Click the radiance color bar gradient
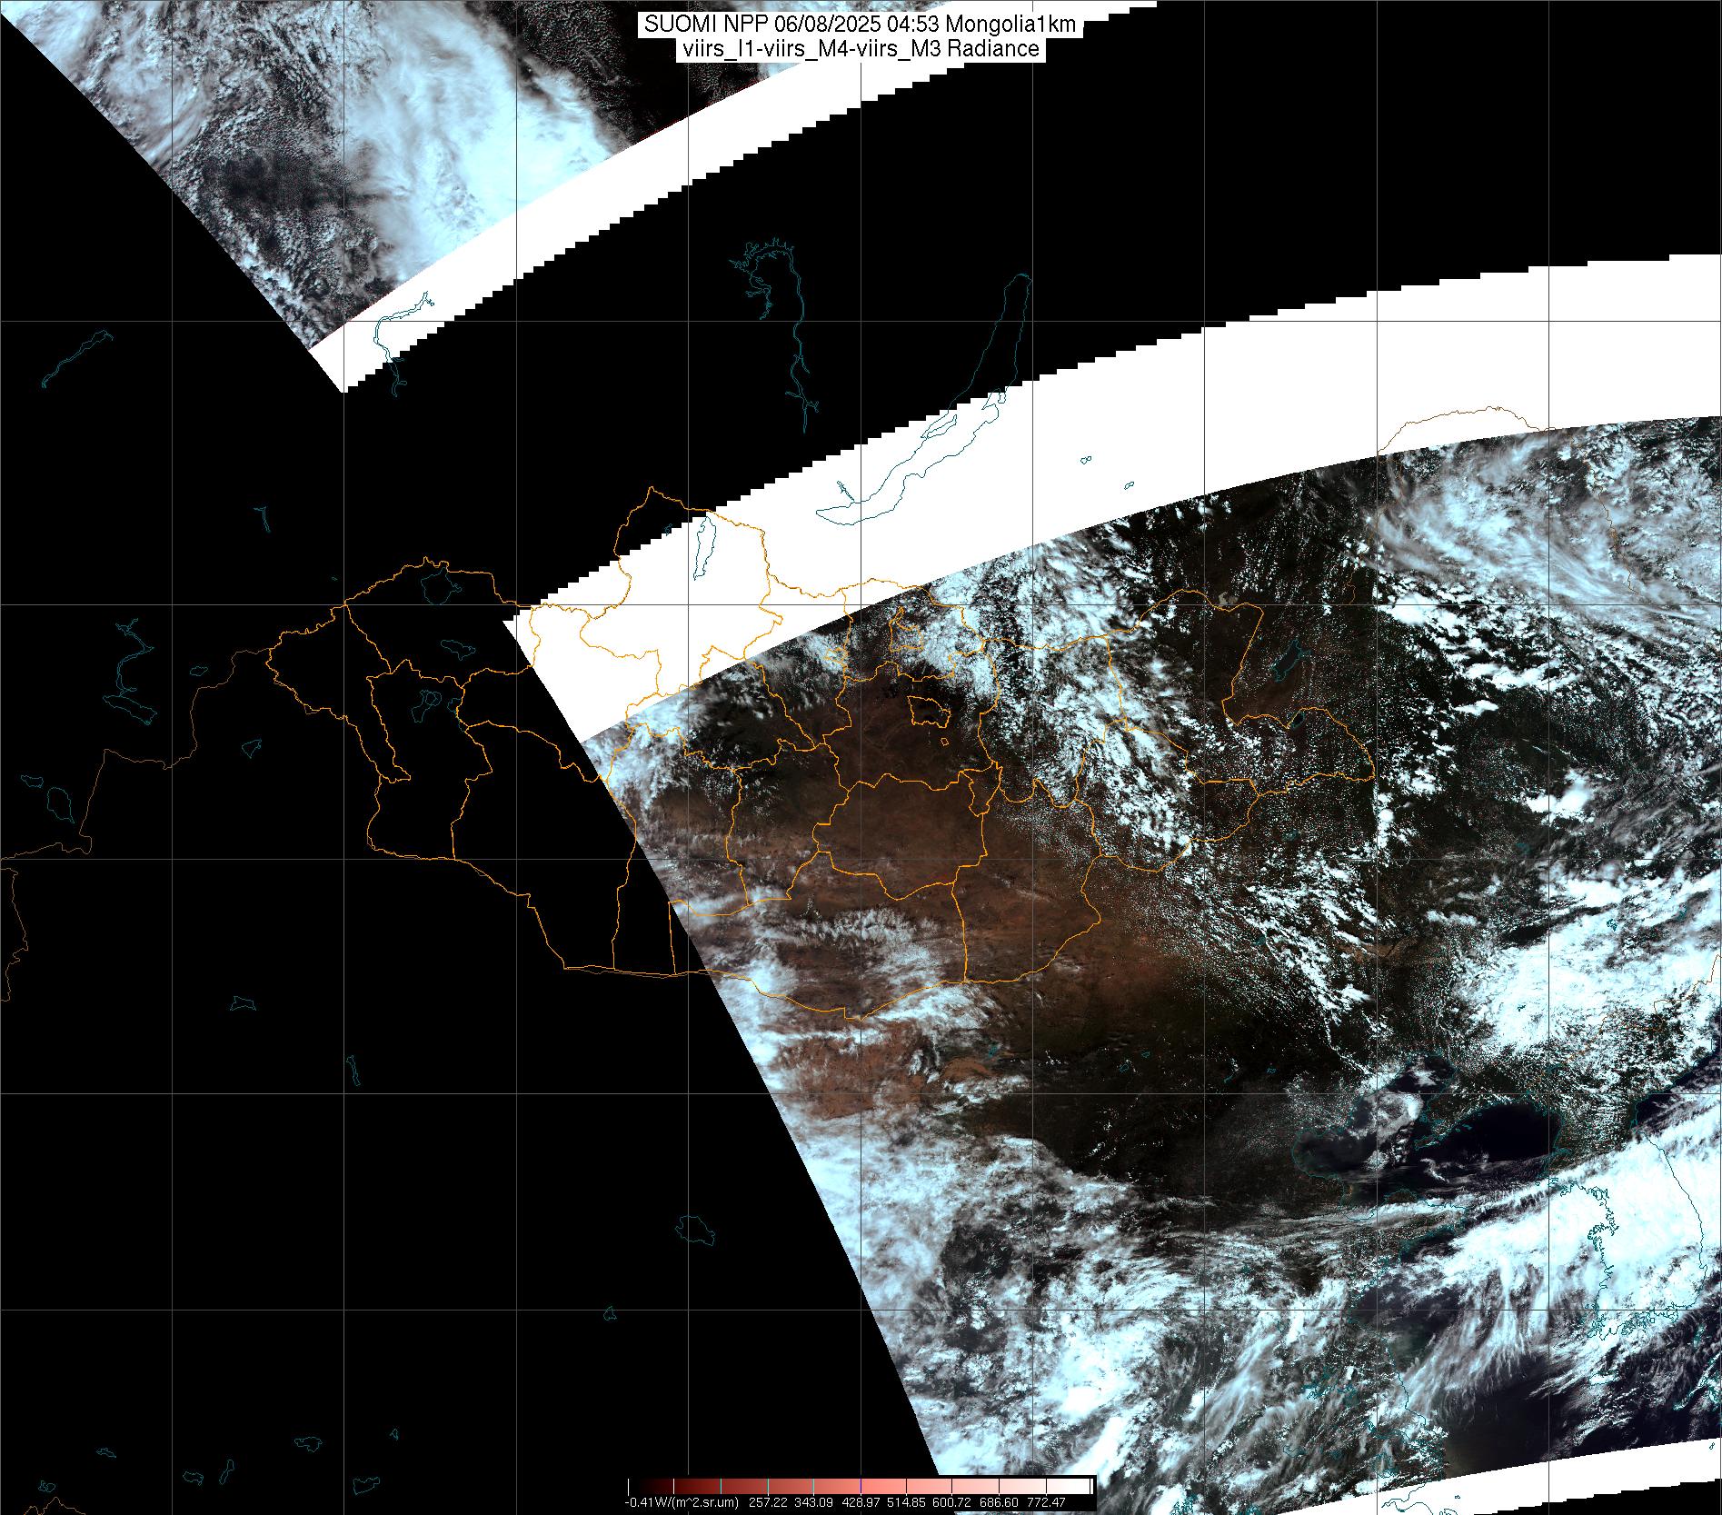1722x1515 pixels. (x=860, y=1486)
